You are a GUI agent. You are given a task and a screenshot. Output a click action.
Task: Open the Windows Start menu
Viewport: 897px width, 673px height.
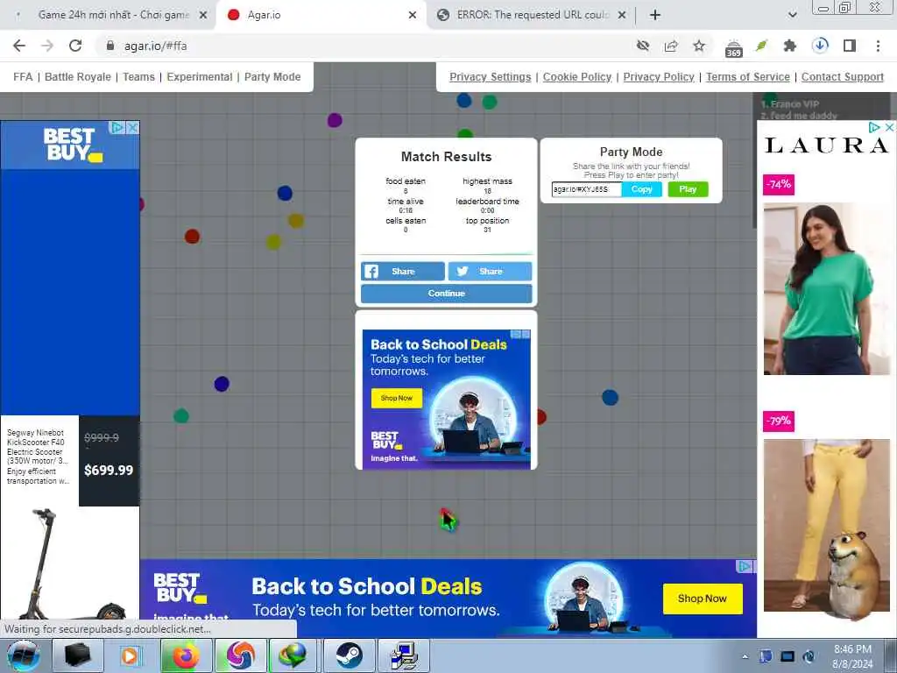tap(24, 655)
